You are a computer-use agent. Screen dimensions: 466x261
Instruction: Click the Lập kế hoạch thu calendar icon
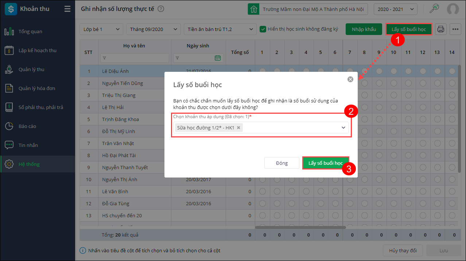coord(9,50)
